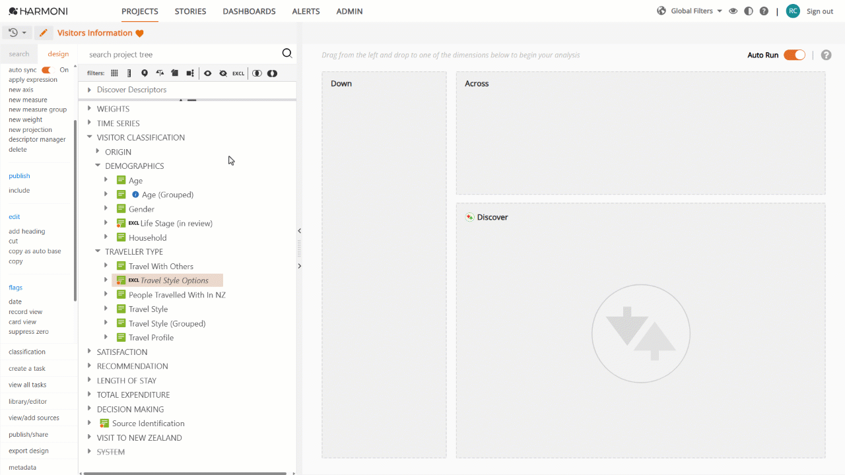
Task: Click the left collapse panel arrow
Action: coord(299,231)
